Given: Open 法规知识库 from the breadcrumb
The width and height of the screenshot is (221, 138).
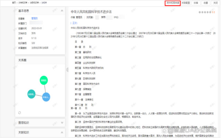Looking at the screenshot, I should point(33,2).
